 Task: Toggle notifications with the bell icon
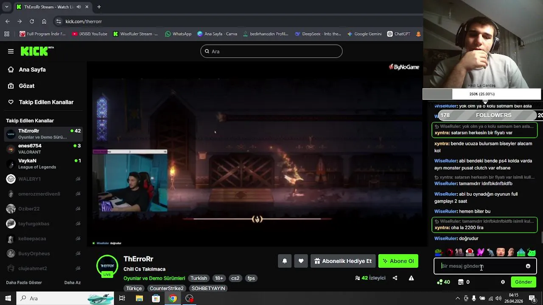tap(285, 261)
